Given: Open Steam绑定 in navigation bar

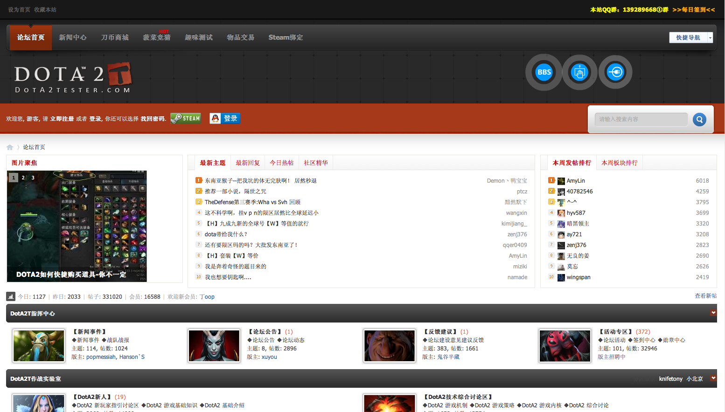Looking at the screenshot, I should tap(286, 37).
